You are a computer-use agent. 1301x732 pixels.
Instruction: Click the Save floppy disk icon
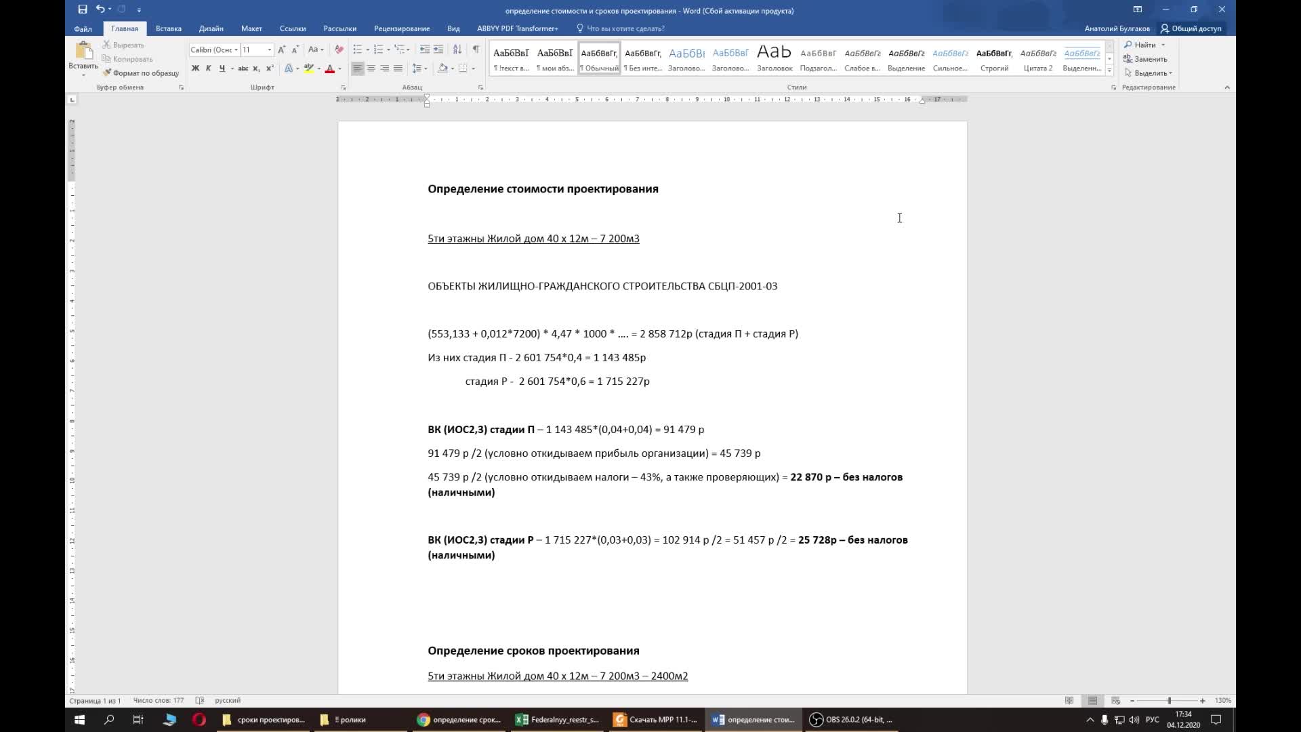pyautogui.click(x=82, y=9)
